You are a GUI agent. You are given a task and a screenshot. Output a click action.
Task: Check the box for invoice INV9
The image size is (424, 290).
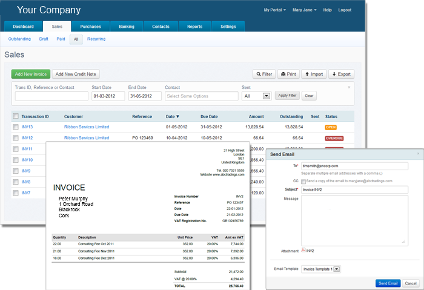coord(16,171)
